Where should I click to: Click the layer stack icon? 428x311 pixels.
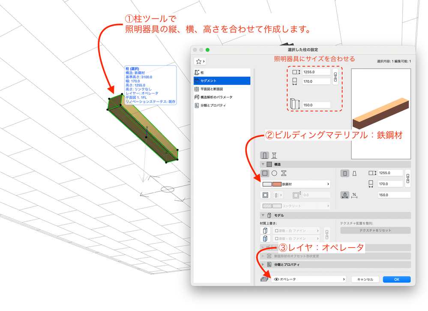click(x=264, y=279)
